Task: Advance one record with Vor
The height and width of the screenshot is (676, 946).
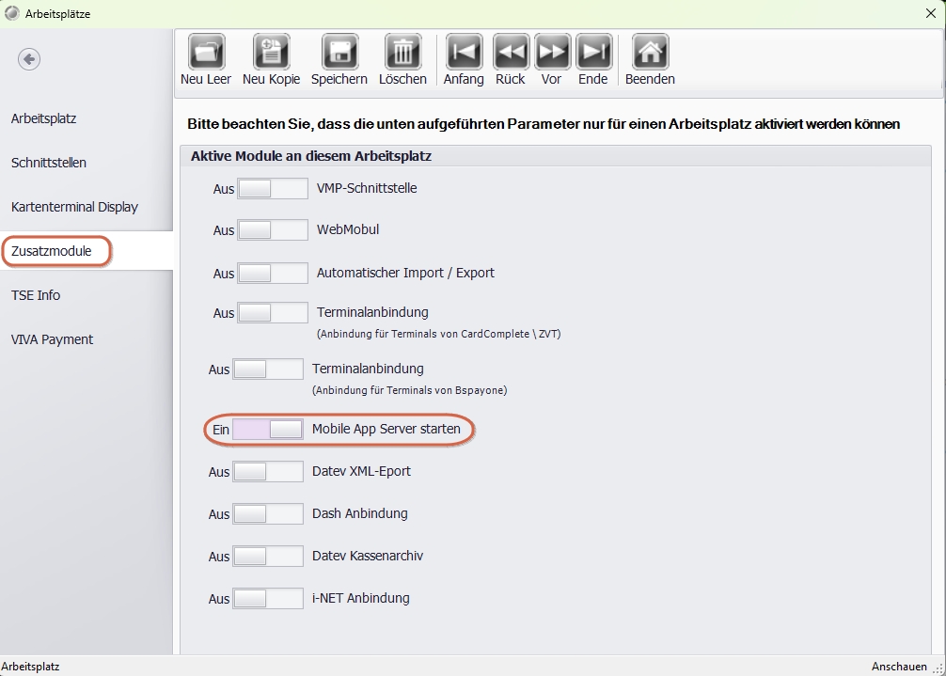Action: (552, 53)
